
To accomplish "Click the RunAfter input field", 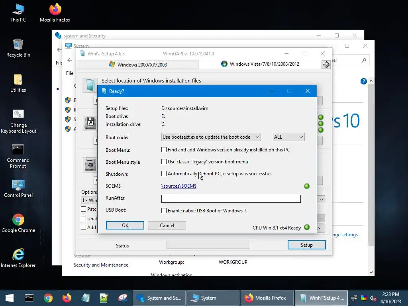I will [231, 199].
